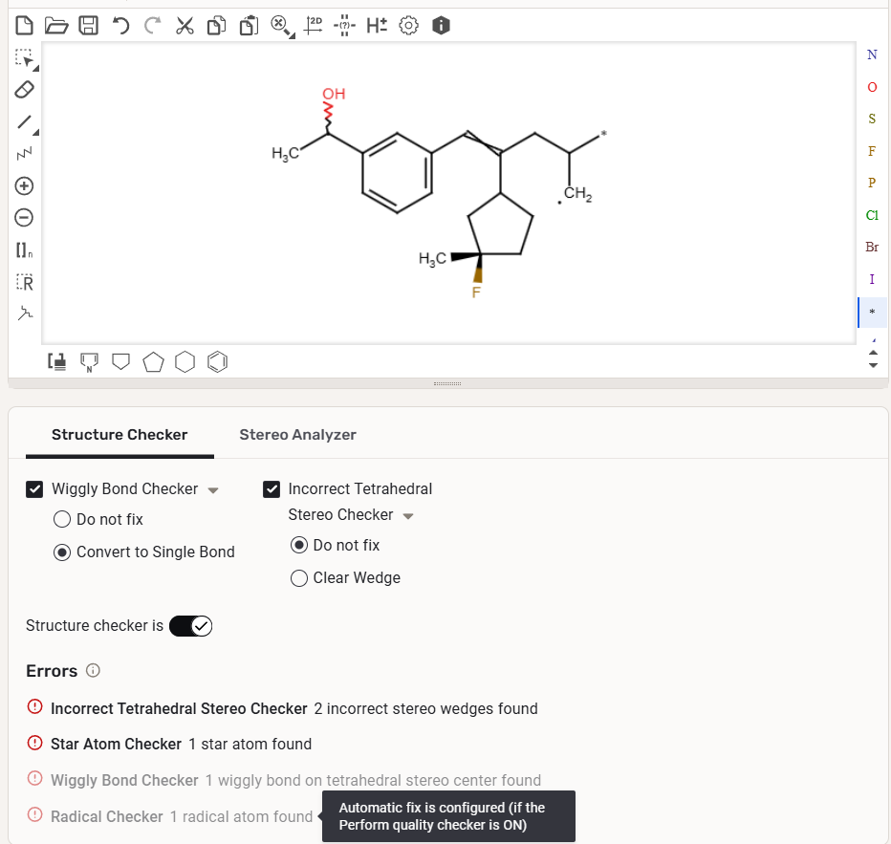
Task: Open the Structure Checker tab
Action: pos(120,435)
